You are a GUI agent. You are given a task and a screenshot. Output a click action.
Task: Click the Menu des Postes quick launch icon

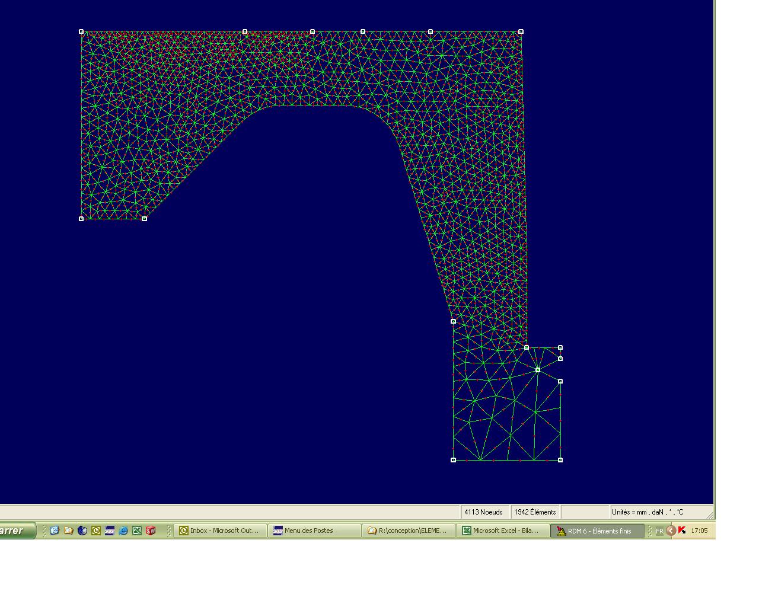coord(110,531)
